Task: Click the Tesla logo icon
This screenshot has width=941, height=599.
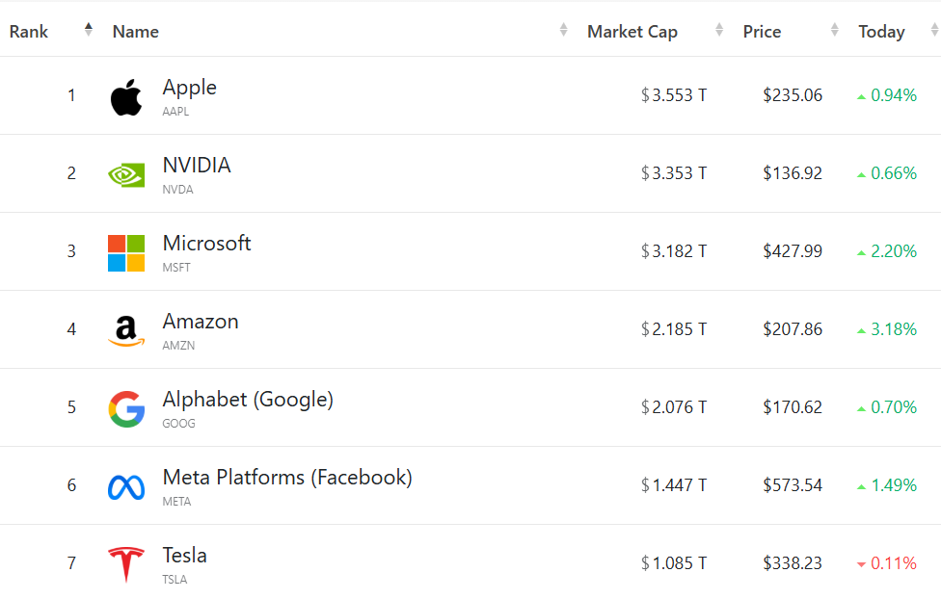Action: (x=126, y=563)
